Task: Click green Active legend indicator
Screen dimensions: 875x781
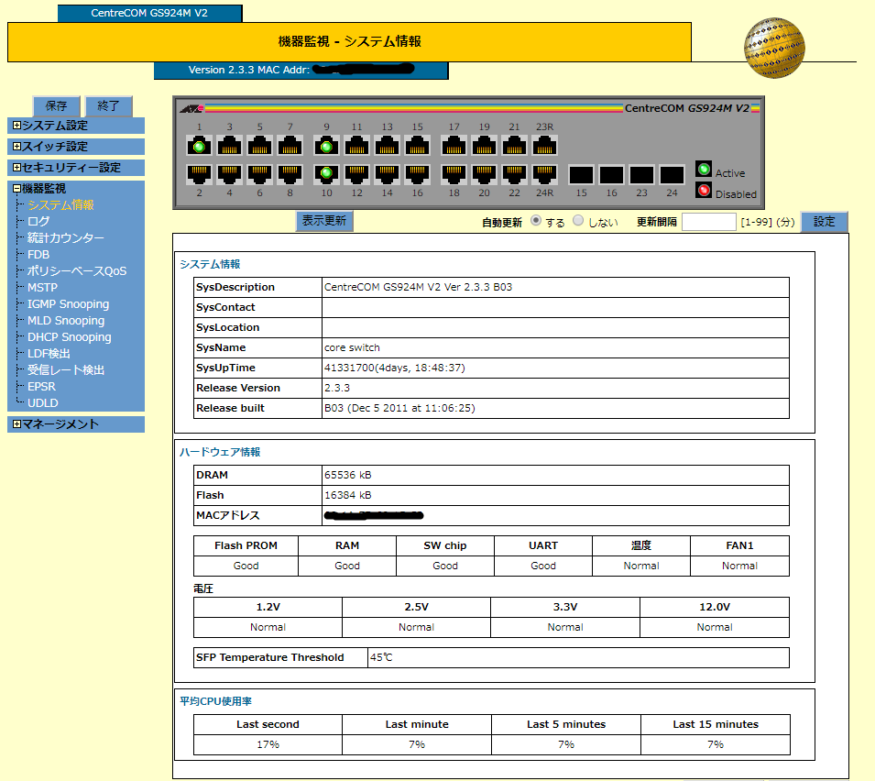Action: coord(704,170)
